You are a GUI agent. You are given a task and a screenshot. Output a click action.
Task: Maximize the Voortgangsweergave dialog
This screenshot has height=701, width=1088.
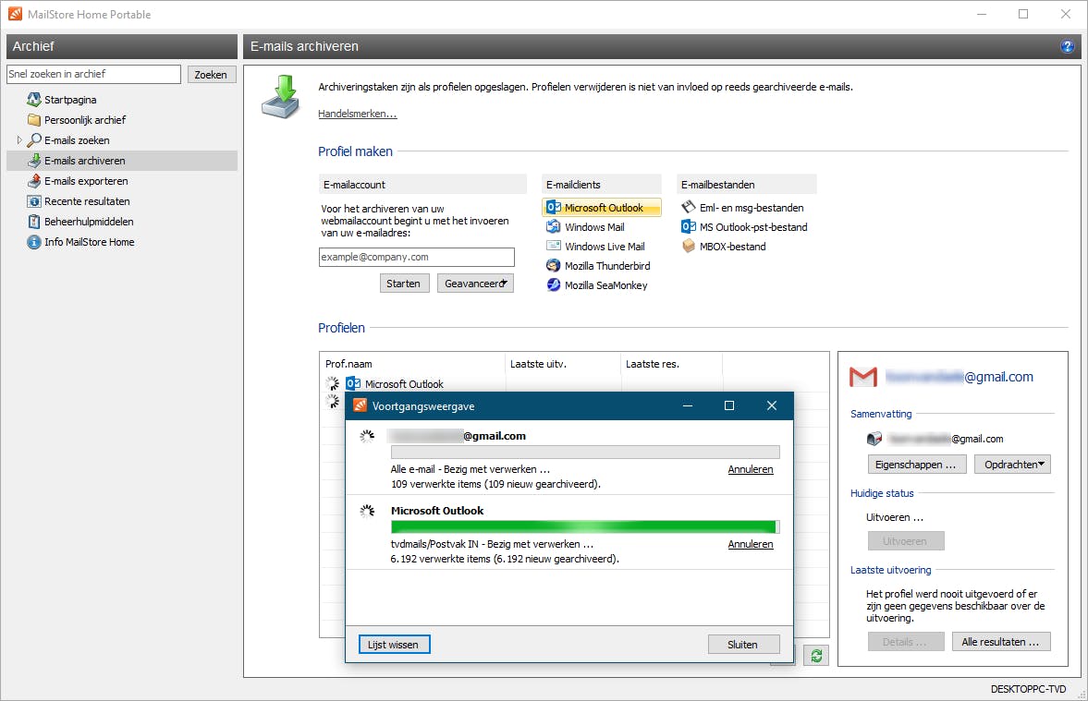729,405
